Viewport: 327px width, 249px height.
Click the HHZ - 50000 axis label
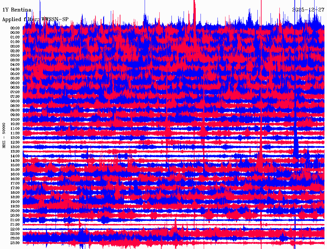[x=4, y=136]
